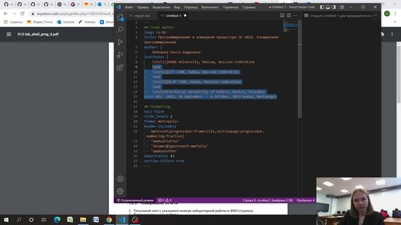The width and height of the screenshot is (401, 225).
Task: Open the Справка menu
Action: coord(249,7)
